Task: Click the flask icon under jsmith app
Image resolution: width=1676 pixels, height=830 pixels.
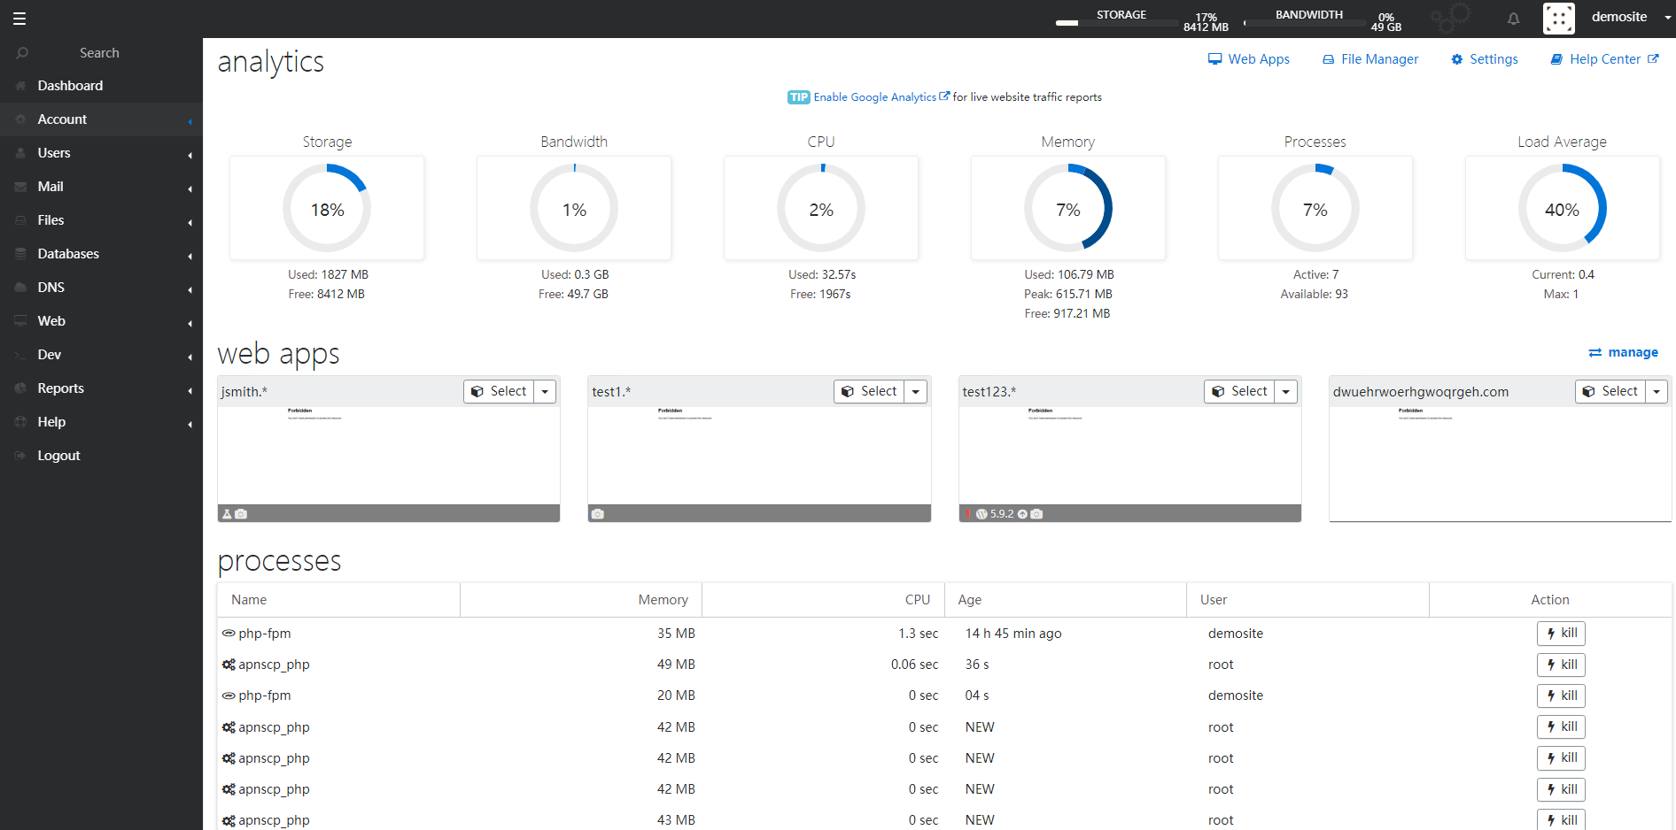Action: point(227,514)
